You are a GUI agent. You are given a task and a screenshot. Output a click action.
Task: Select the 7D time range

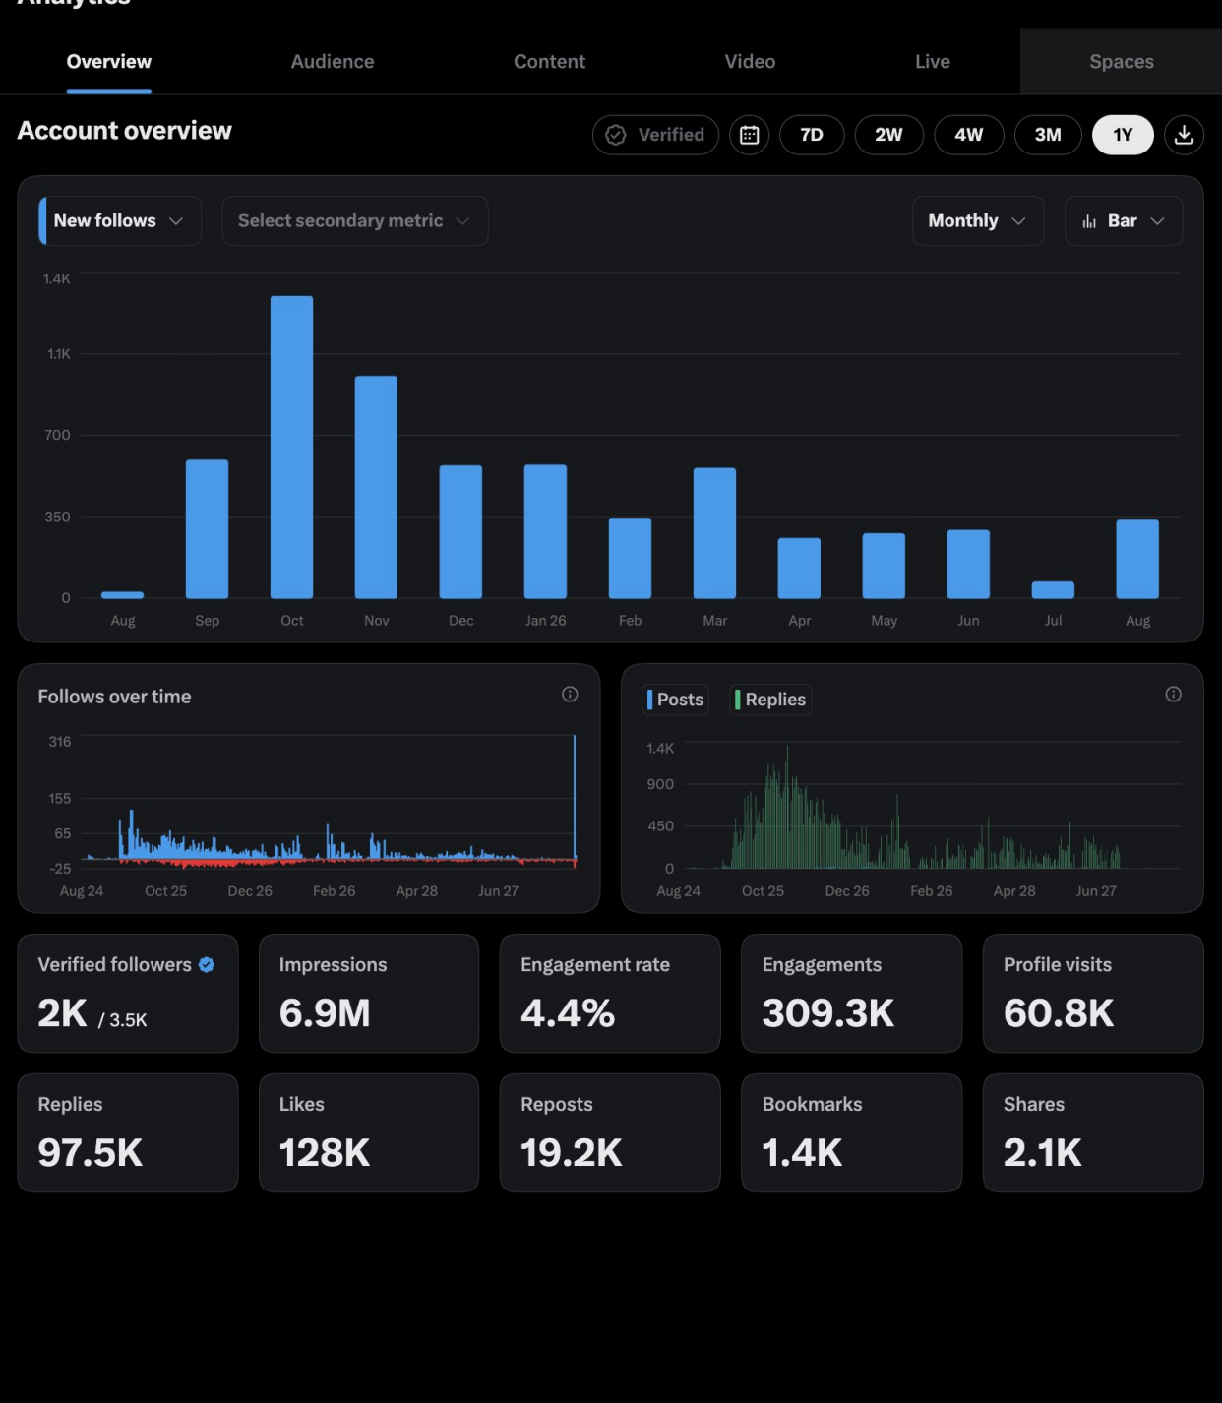(812, 135)
